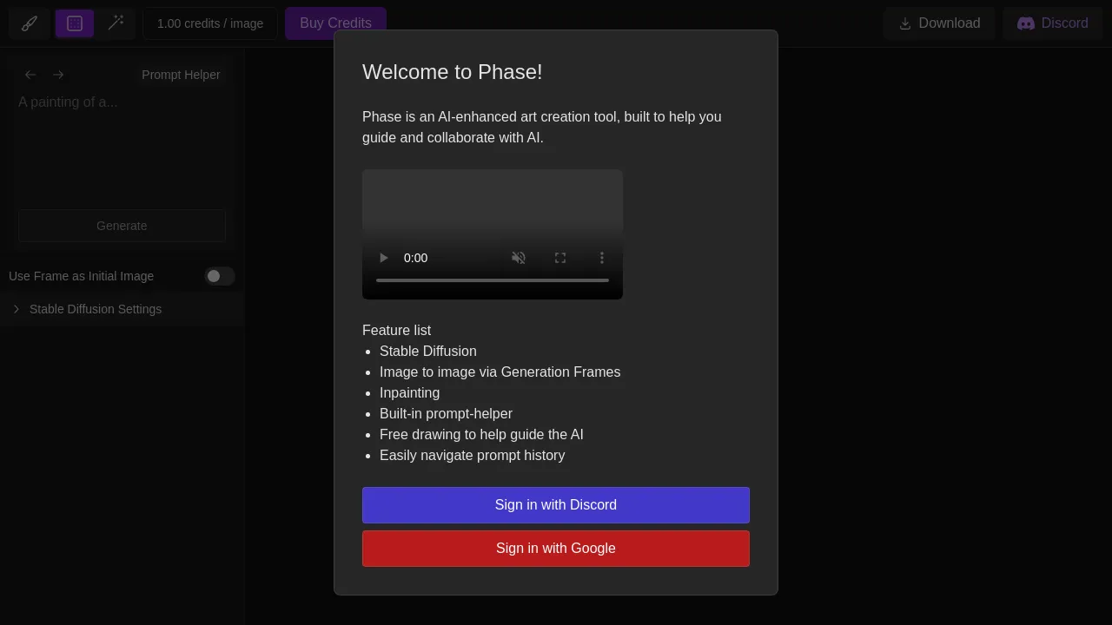Open the Prompt Helper
This screenshot has height=625, width=1112.
(181, 75)
